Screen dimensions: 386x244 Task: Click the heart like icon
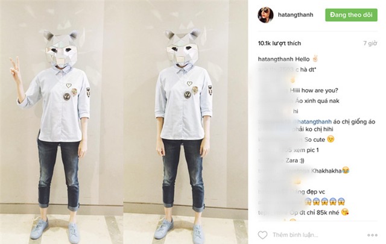click(x=262, y=235)
